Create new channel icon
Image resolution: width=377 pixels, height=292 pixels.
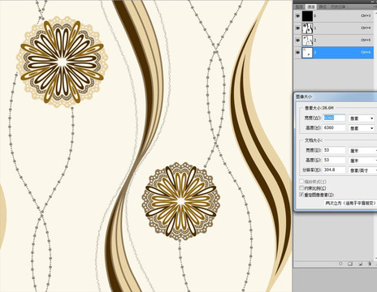[360, 264]
